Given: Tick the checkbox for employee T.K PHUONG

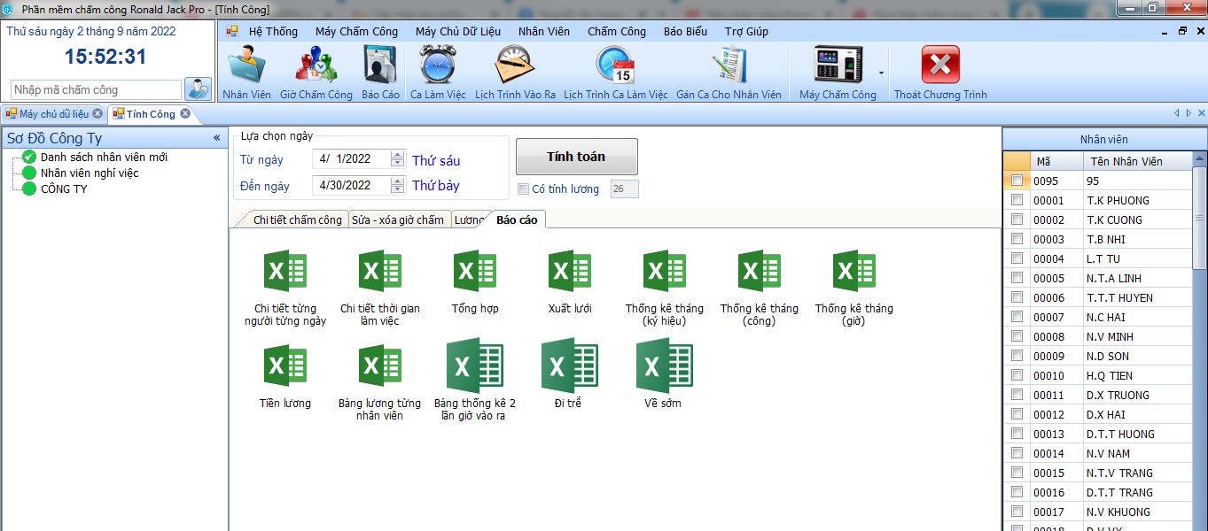Looking at the screenshot, I should tap(1017, 200).
